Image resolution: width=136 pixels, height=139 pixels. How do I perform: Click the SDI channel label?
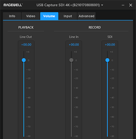110,37
